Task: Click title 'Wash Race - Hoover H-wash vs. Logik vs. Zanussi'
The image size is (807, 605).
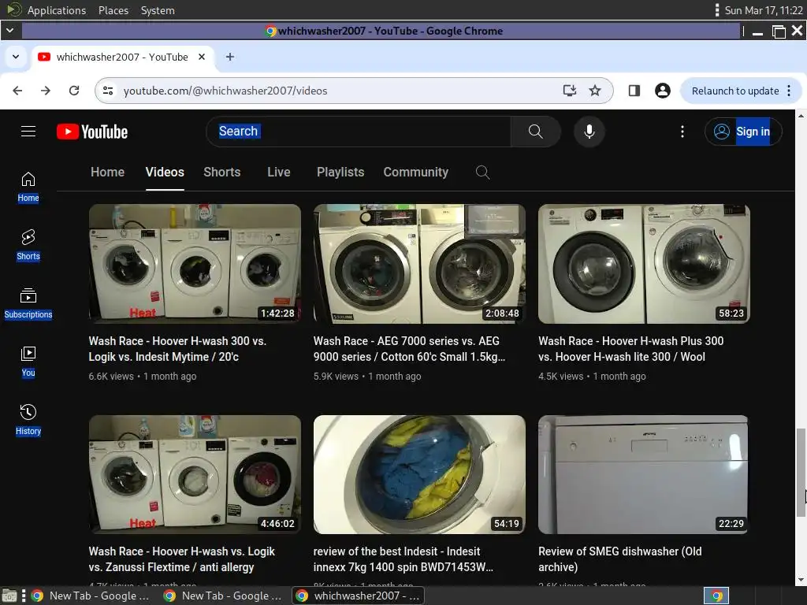Action: click(182, 559)
